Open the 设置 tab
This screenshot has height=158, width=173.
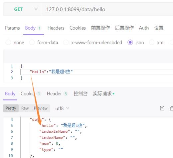click(x=159, y=28)
